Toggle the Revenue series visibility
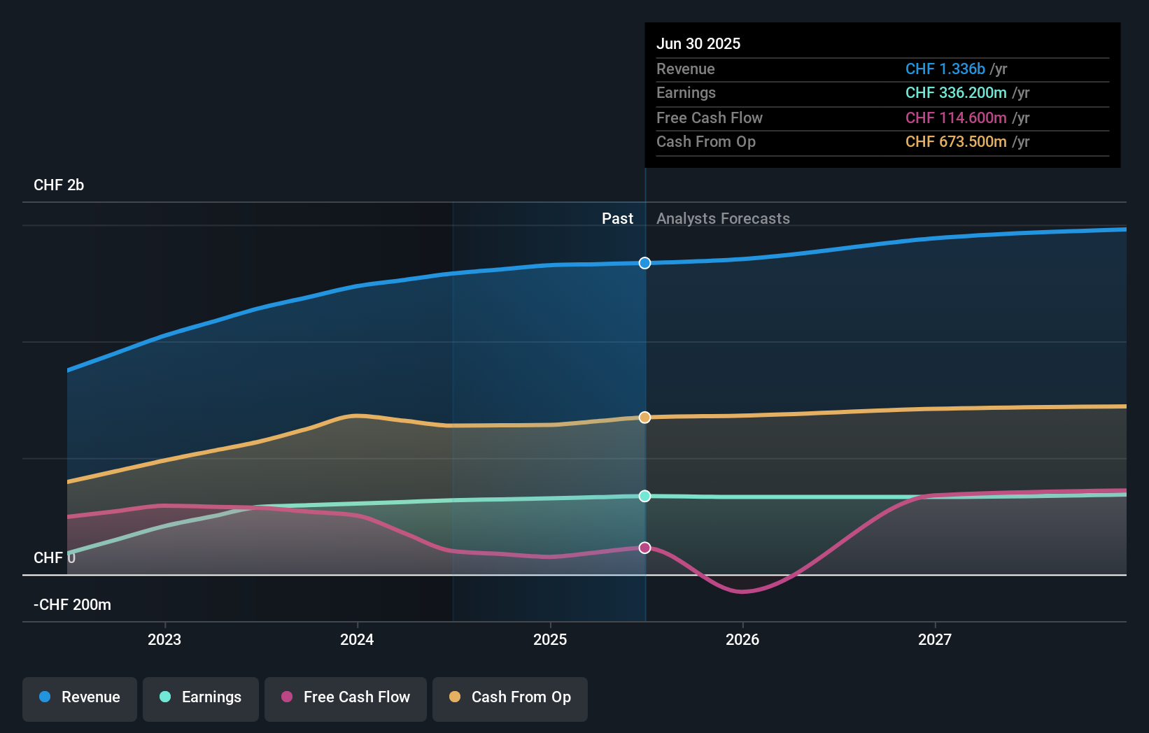This screenshot has width=1149, height=733. pyautogui.click(x=79, y=697)
